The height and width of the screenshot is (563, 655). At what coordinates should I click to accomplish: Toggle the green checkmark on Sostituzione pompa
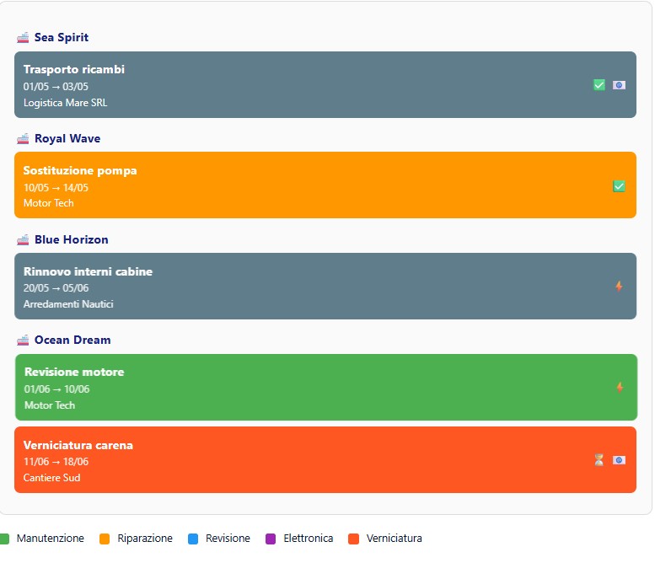(619, 186)
